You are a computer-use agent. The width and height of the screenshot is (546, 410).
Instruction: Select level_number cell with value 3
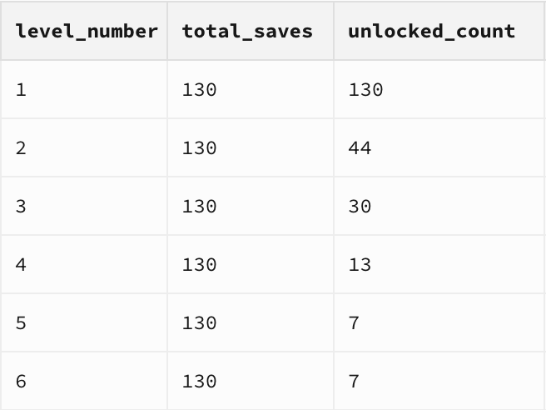pyautogui.click(x=84, y=206)
